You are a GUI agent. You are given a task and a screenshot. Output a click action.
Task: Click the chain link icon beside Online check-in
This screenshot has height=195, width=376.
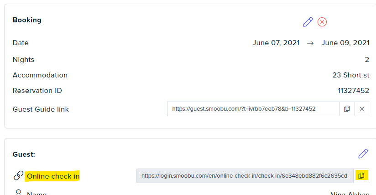(x=18, y=176)
